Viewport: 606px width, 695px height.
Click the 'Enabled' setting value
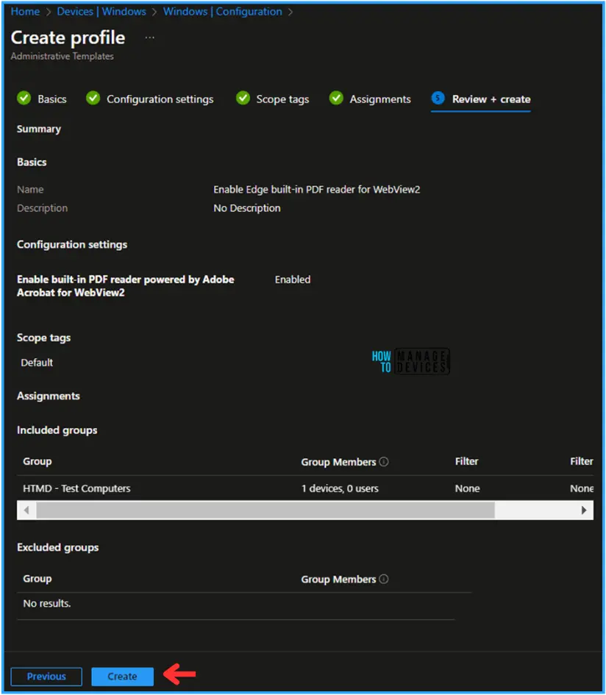pyautogui.click(x=293, y=279)
